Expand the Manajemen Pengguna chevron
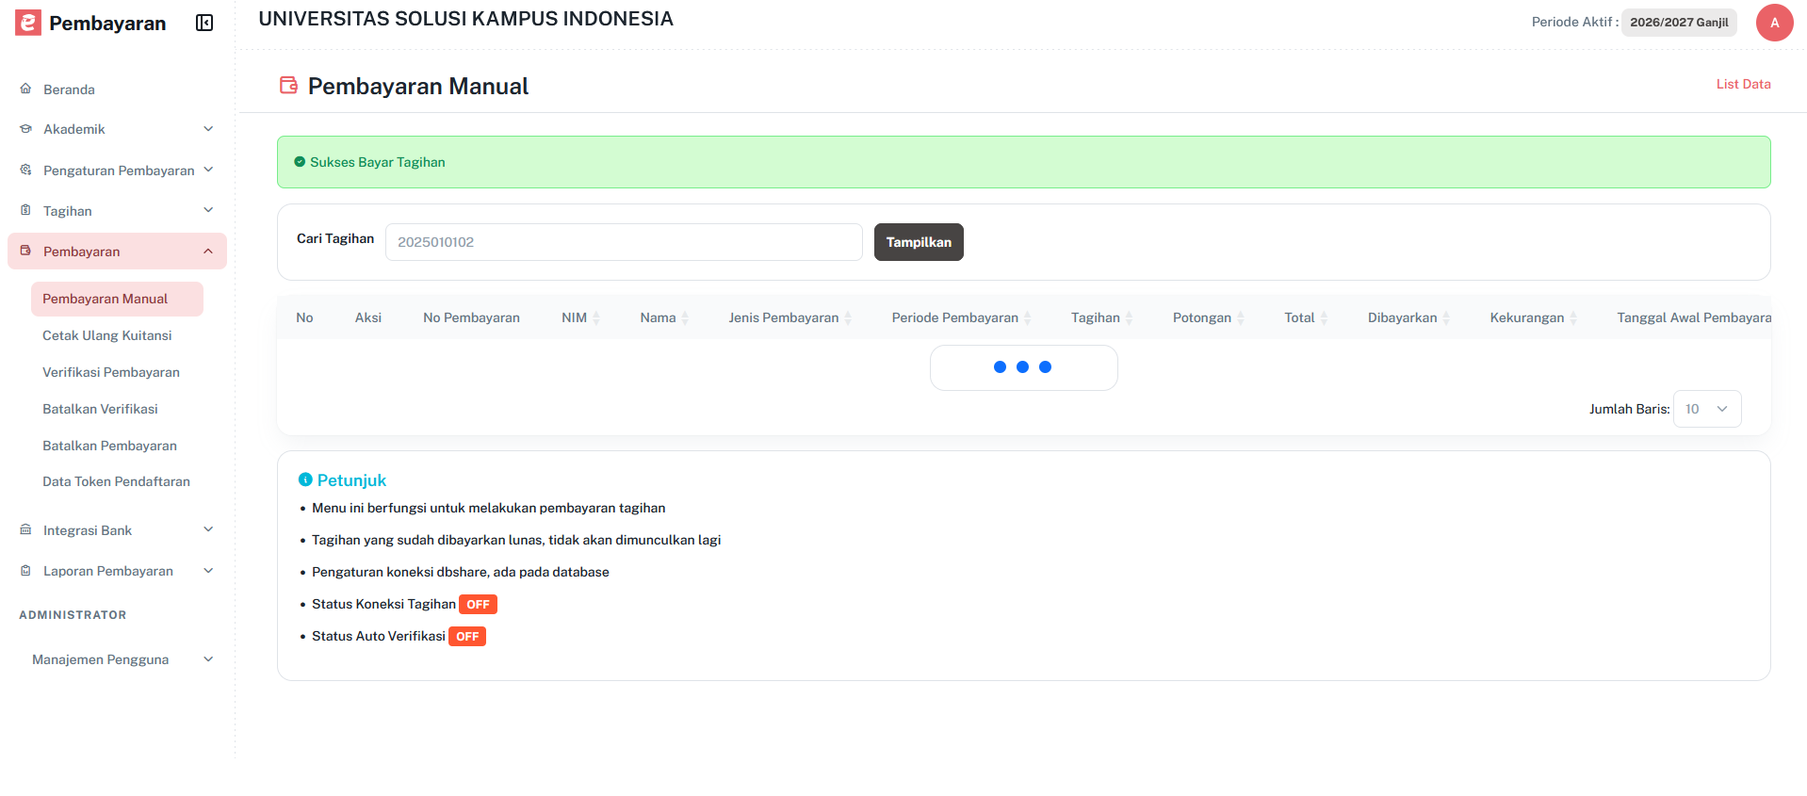The height and width of the screenshot is (796, 1807). point(208,659)
